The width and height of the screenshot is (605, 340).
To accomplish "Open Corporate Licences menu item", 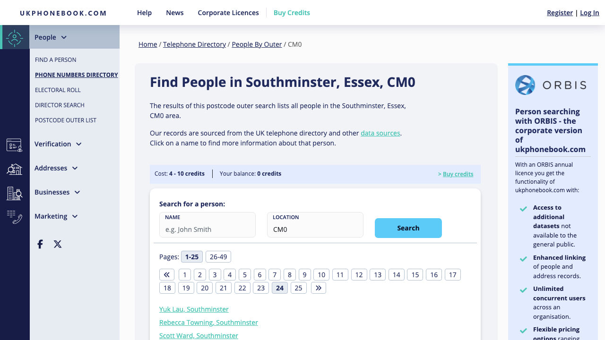I will [228, 13].
